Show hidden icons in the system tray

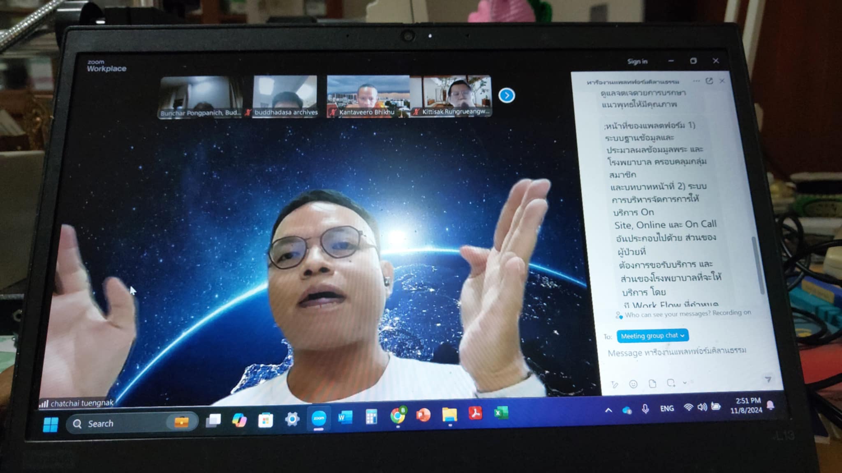tap(608, 410)
